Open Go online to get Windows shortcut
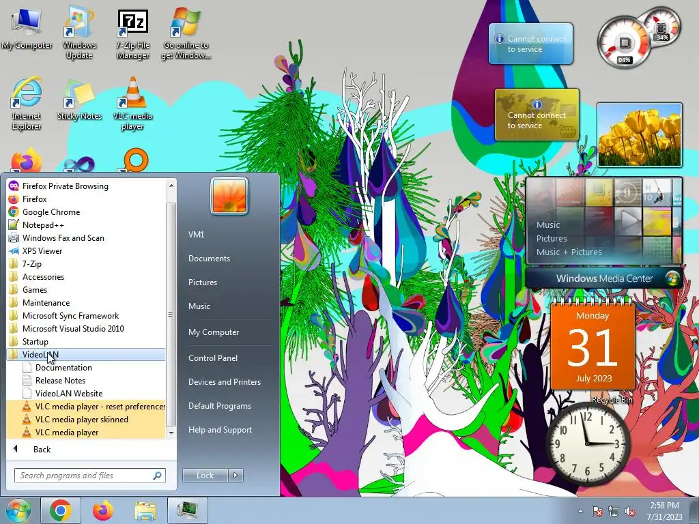 click(186, 34)
